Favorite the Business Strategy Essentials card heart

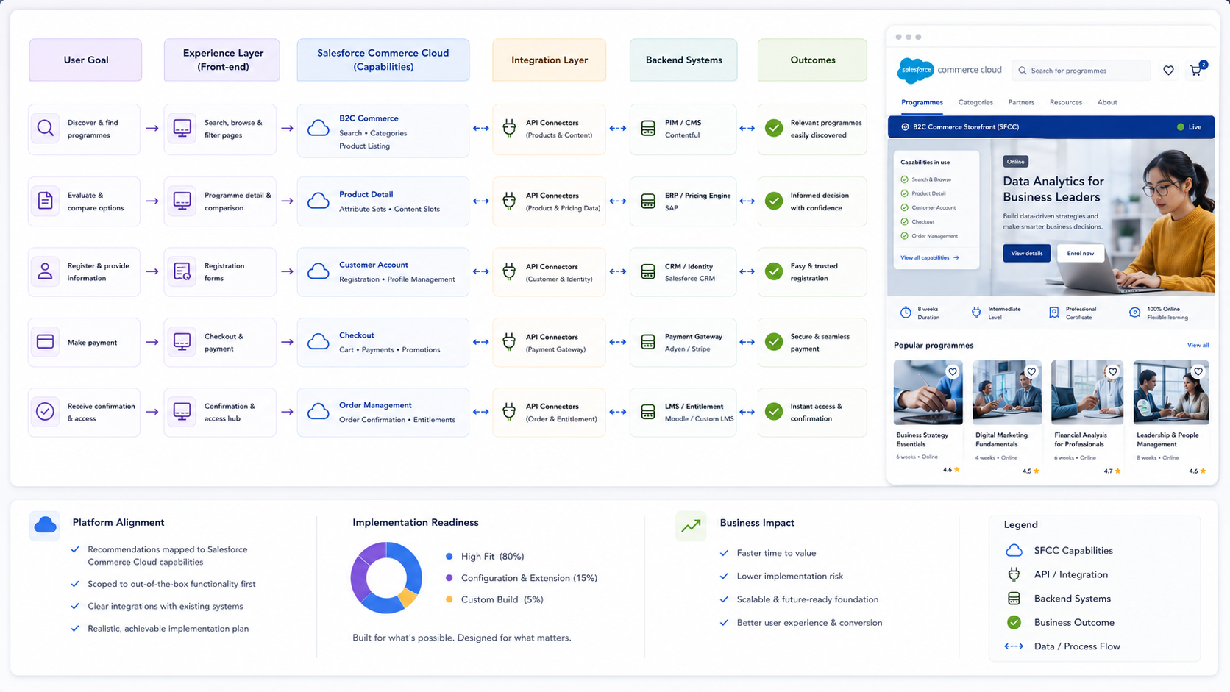953,372
